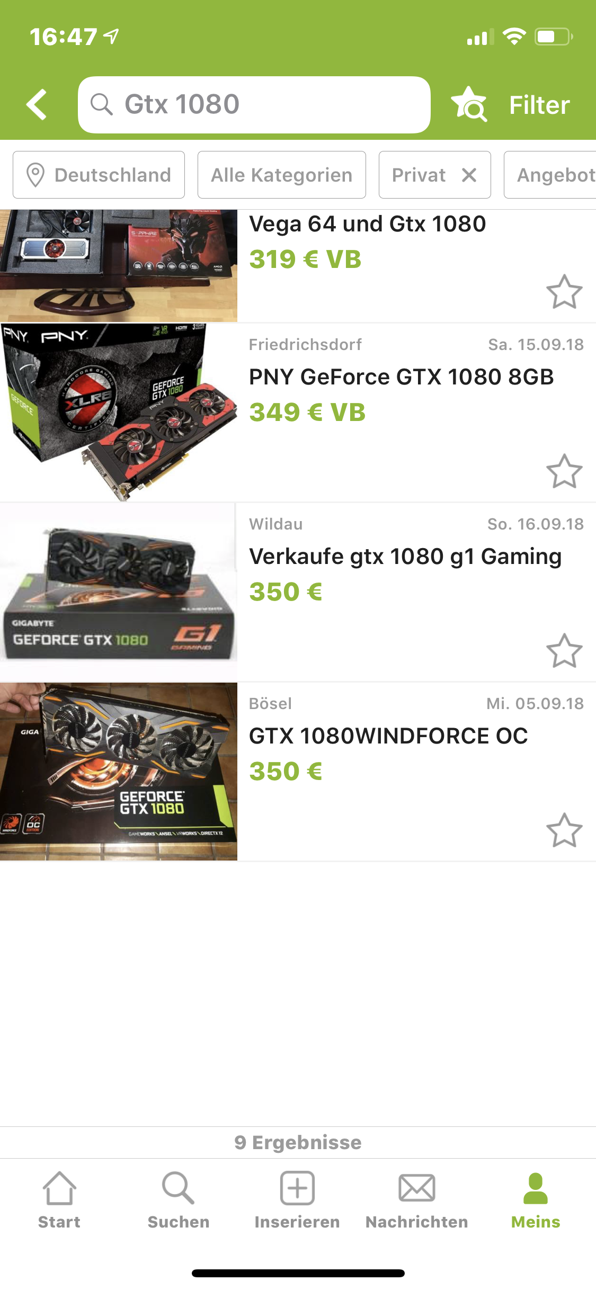Favorite the PNY GeForce GTX 1080 8GB listing
596x1290 pixels.
[564, 471]
